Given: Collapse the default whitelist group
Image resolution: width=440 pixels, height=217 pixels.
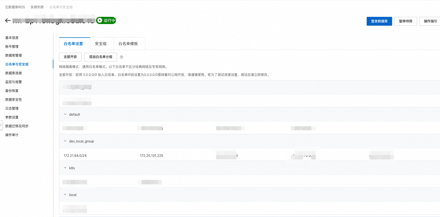Looking at the screenshot, I should [x=65, y=114].
